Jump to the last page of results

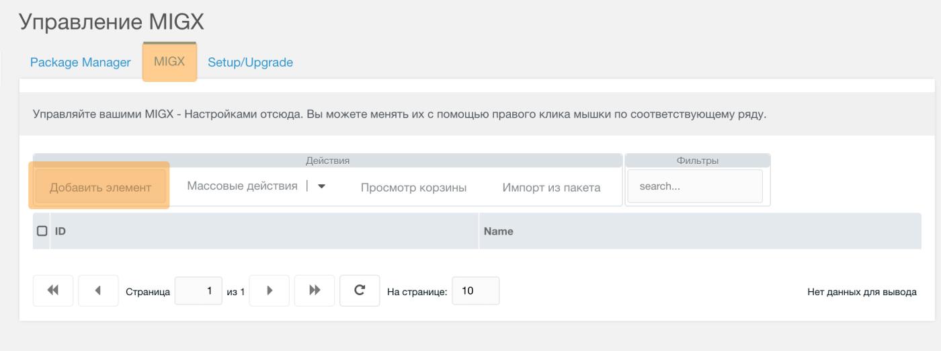click(315, 291)
